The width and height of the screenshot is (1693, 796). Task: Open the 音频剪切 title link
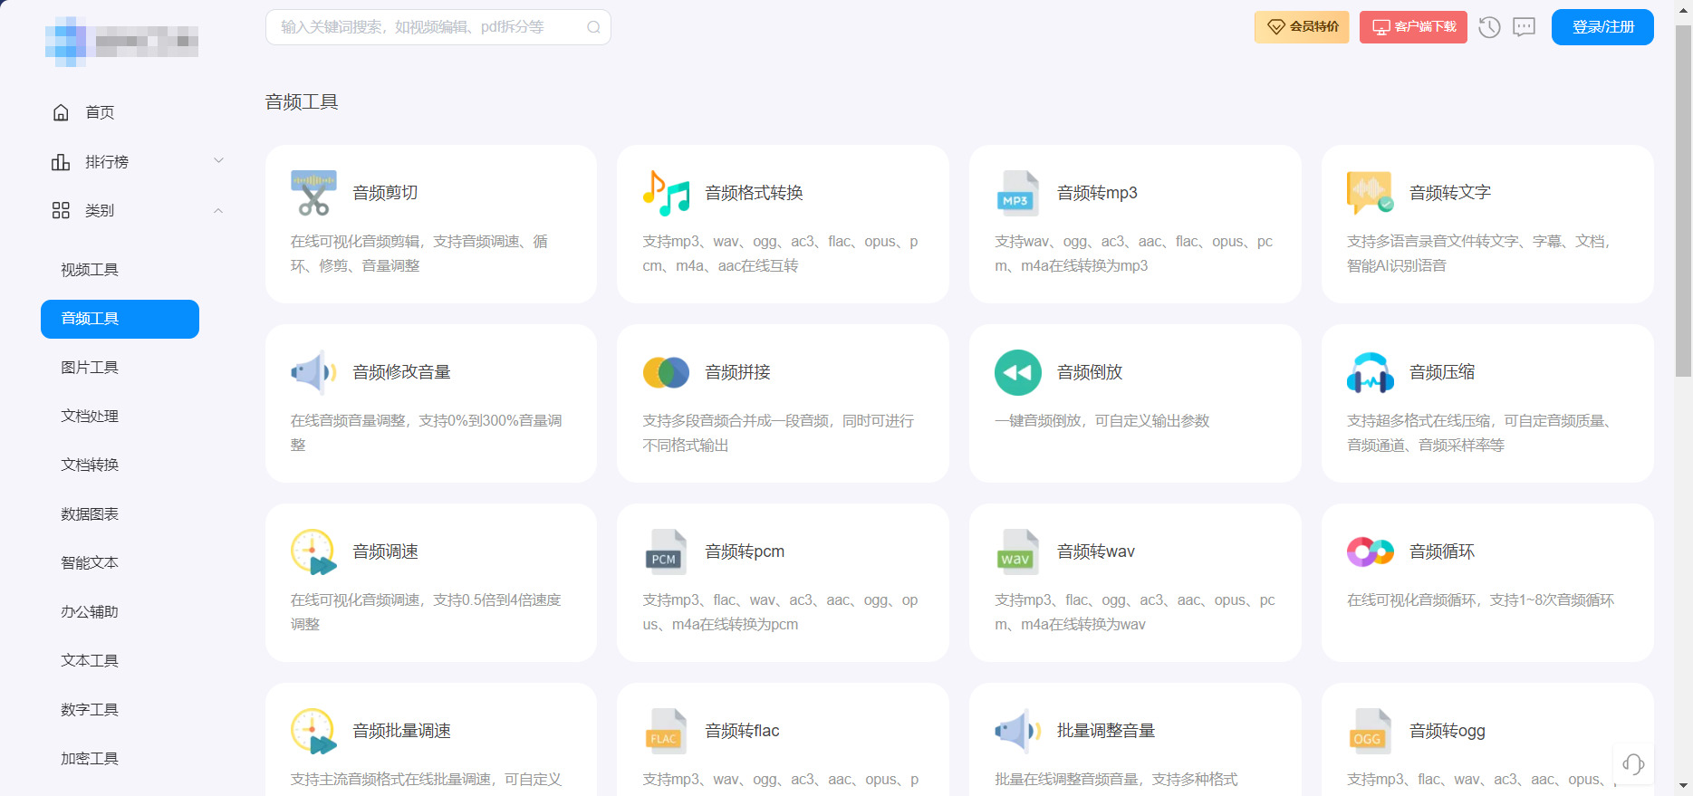(x=385, y=193)
